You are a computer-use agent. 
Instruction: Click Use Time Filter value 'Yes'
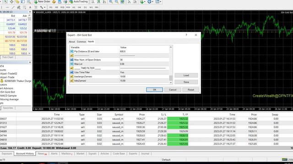[144, 72]
